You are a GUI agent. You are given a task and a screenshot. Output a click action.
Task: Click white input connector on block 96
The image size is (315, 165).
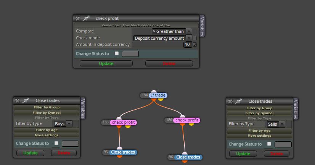[185, 154]
